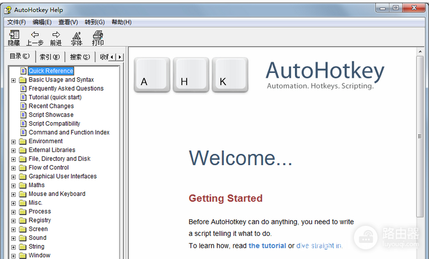Screen dimensions: 429x259
Task: Expand the Maths tree node
Action: pos(13,186)
